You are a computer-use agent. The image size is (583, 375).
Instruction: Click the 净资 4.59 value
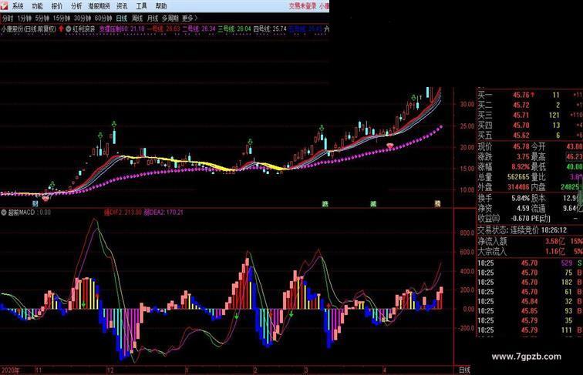click(523, 209)
